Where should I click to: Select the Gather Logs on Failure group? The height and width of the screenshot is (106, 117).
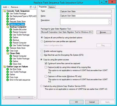coord(17,67)
